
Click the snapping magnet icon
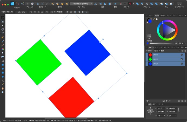tap(130, 4)
